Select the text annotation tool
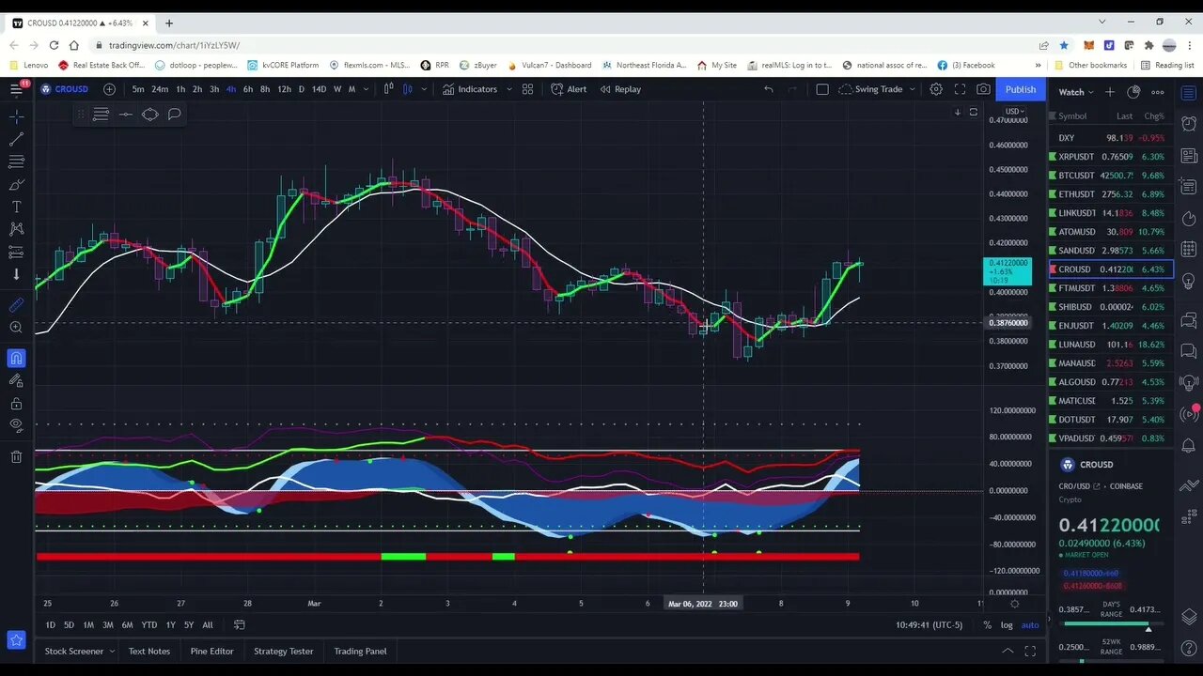Viewport: 1203px width, 676px height. pos(16,207)
